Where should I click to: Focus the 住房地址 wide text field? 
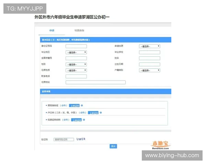point(95,82)
